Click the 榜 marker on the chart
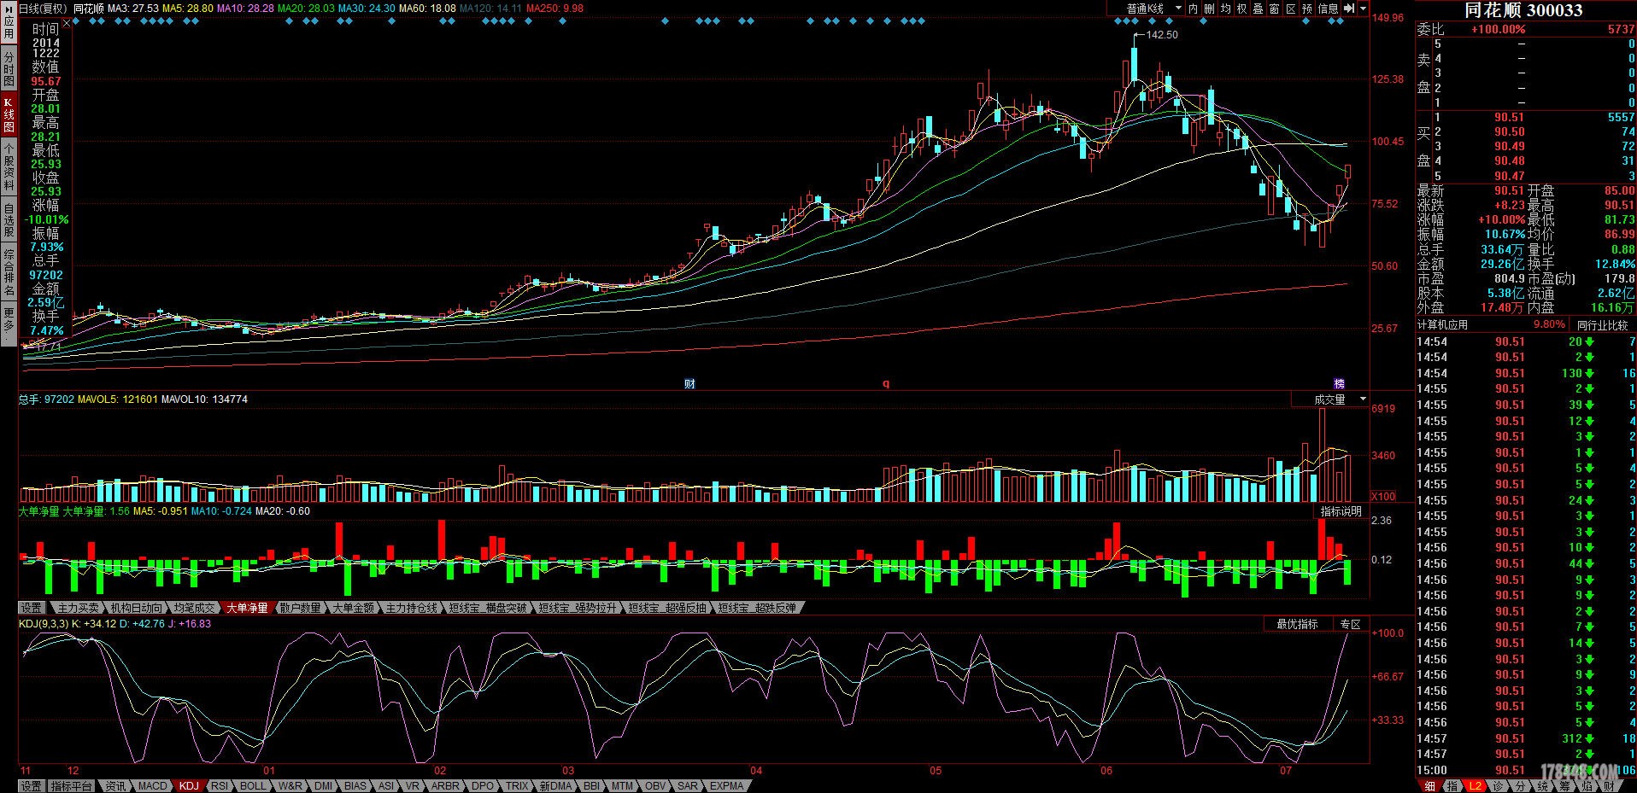Image resolution: width=1637 pixels, height=793 pixels. click(x=1339, y=384)
